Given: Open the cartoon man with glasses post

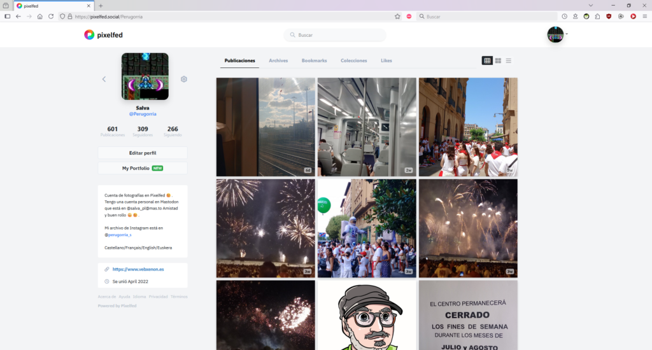Looking at the screenshot, I should (x=367, y=315).
